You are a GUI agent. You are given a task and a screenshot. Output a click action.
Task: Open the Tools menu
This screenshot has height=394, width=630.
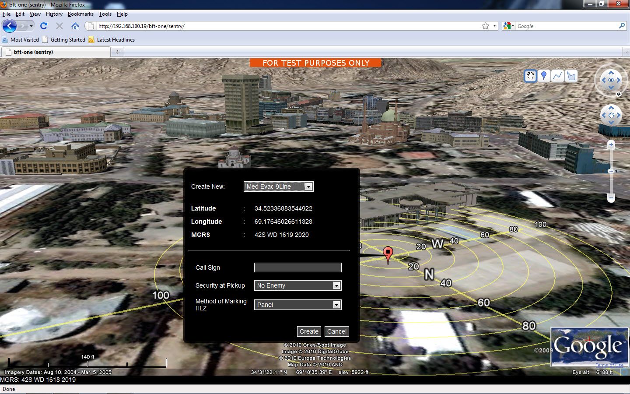tap(105, 14)
